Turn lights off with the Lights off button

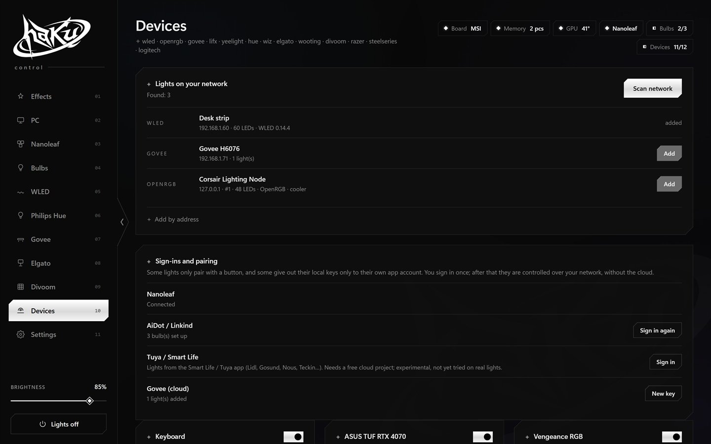[x=58, y=424]
